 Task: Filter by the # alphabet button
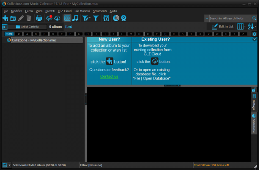click(x=19, y=34)
